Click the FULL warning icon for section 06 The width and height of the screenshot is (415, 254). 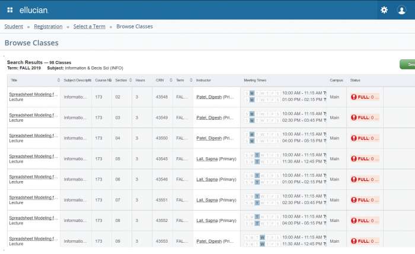tap(354, 179)
